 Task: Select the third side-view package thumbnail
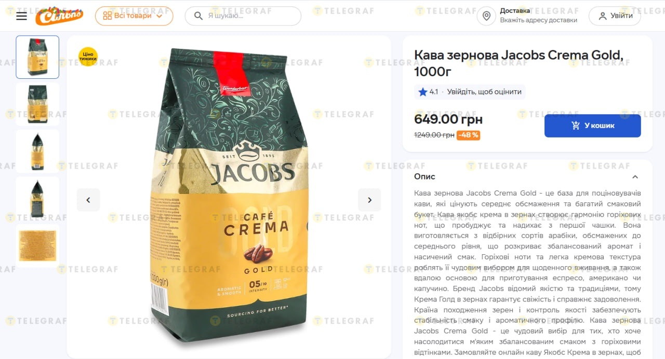pos(37,151)
